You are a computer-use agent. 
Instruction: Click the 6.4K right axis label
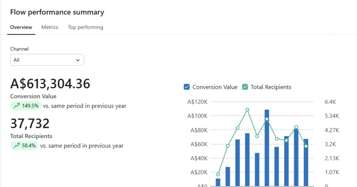[330, 102]
